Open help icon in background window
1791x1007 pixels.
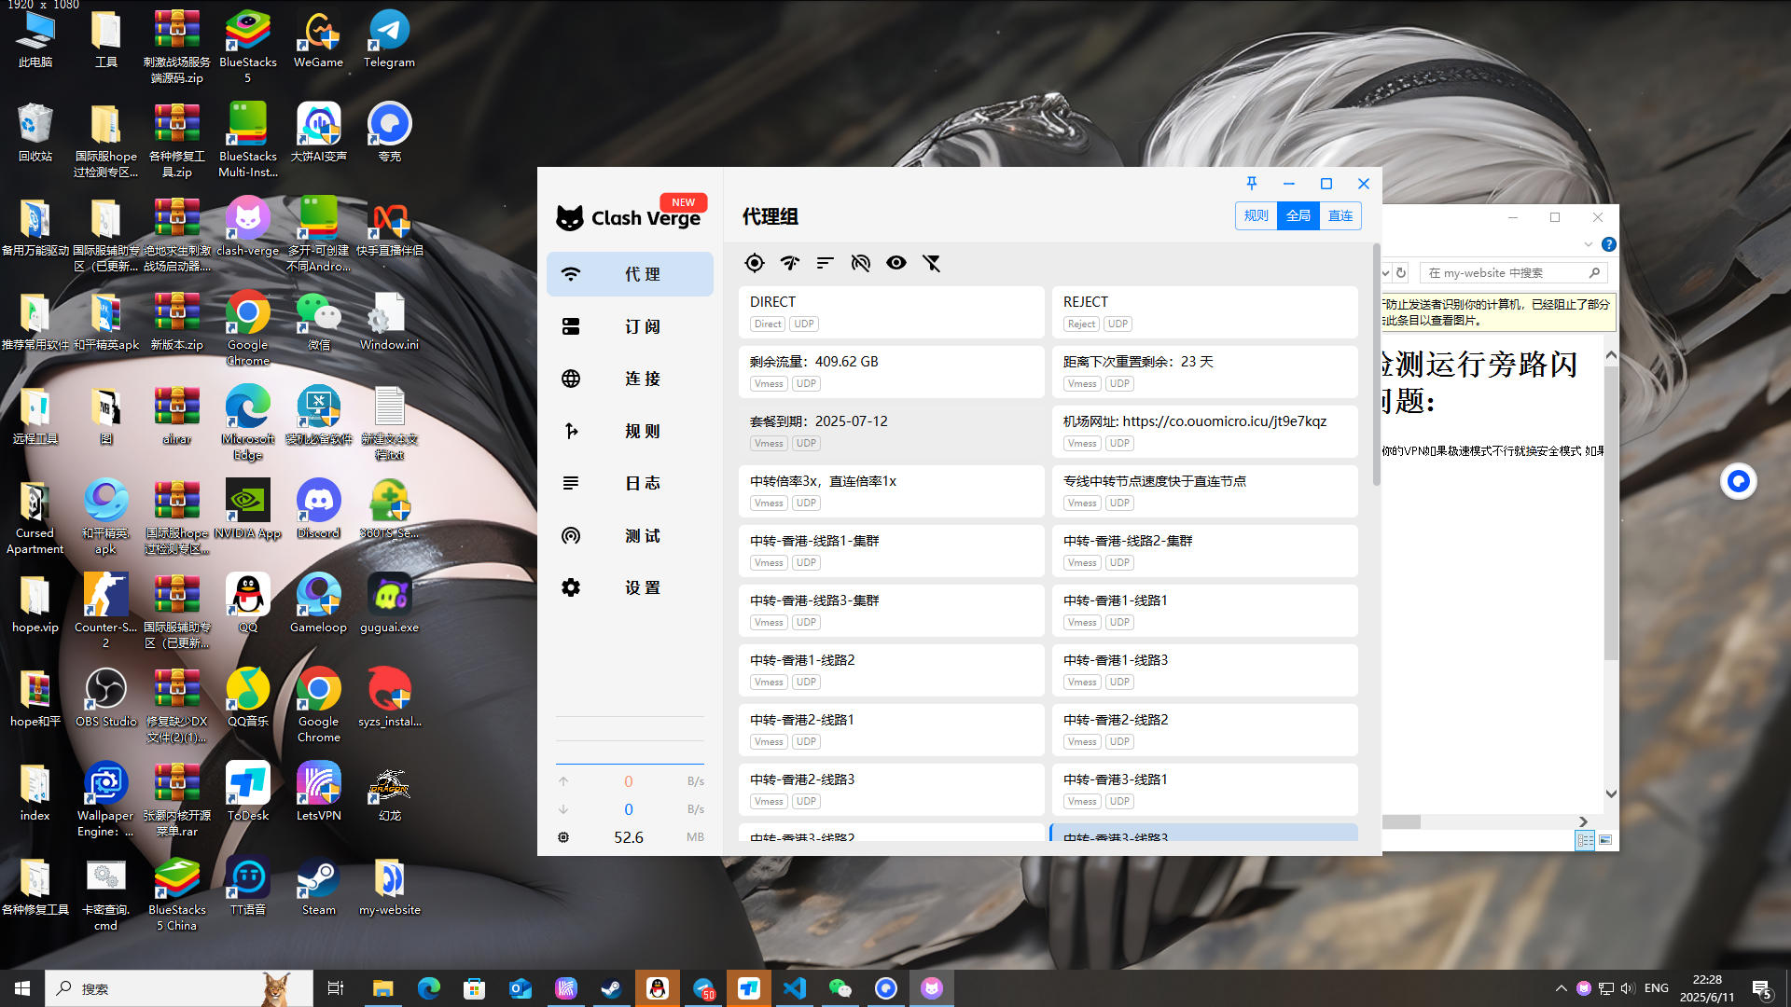coord(1608,244)
